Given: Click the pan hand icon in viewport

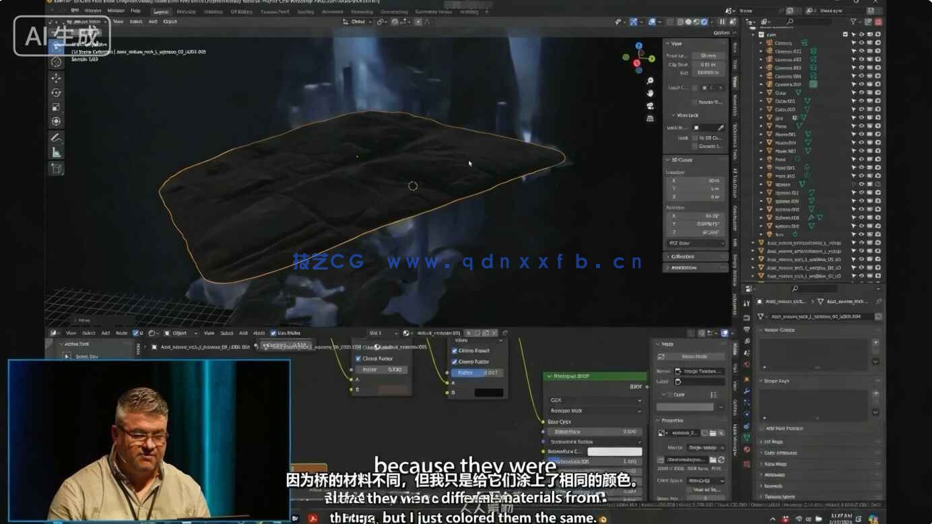Looking at the screenshot, I should [650, 94].
